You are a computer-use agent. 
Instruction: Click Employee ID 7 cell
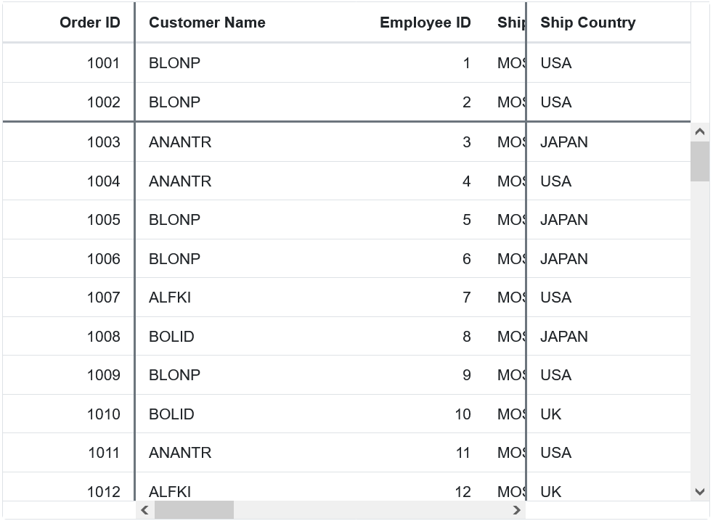[466, 298]
